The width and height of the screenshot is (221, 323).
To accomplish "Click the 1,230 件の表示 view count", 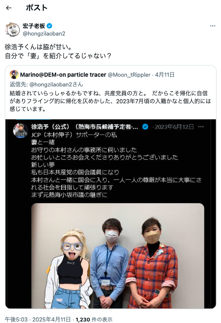I will 94,319.
